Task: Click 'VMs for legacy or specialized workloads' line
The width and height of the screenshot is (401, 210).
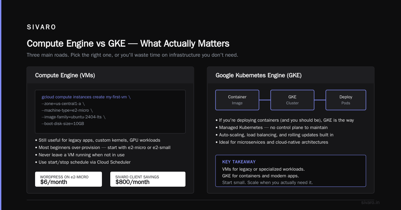Action: pyautogui.click(x=263, y=169)
